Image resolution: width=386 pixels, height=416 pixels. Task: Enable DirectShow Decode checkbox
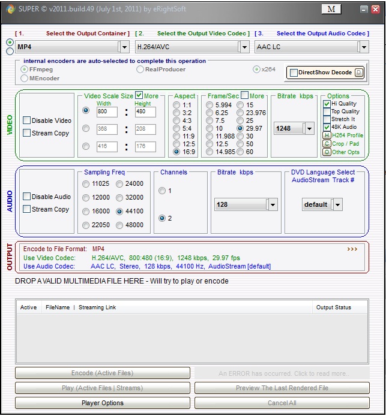tap(294, 73)
